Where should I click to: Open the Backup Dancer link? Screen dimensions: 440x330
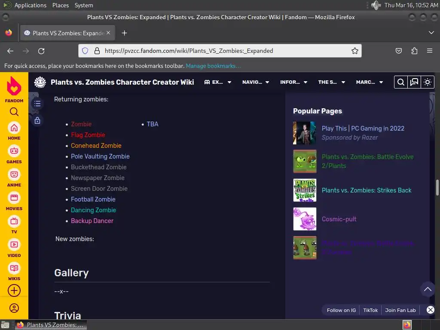click(92, 221)
